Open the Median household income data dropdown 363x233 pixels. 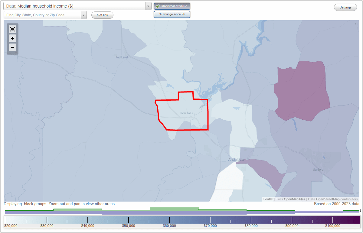coord(76,6)
